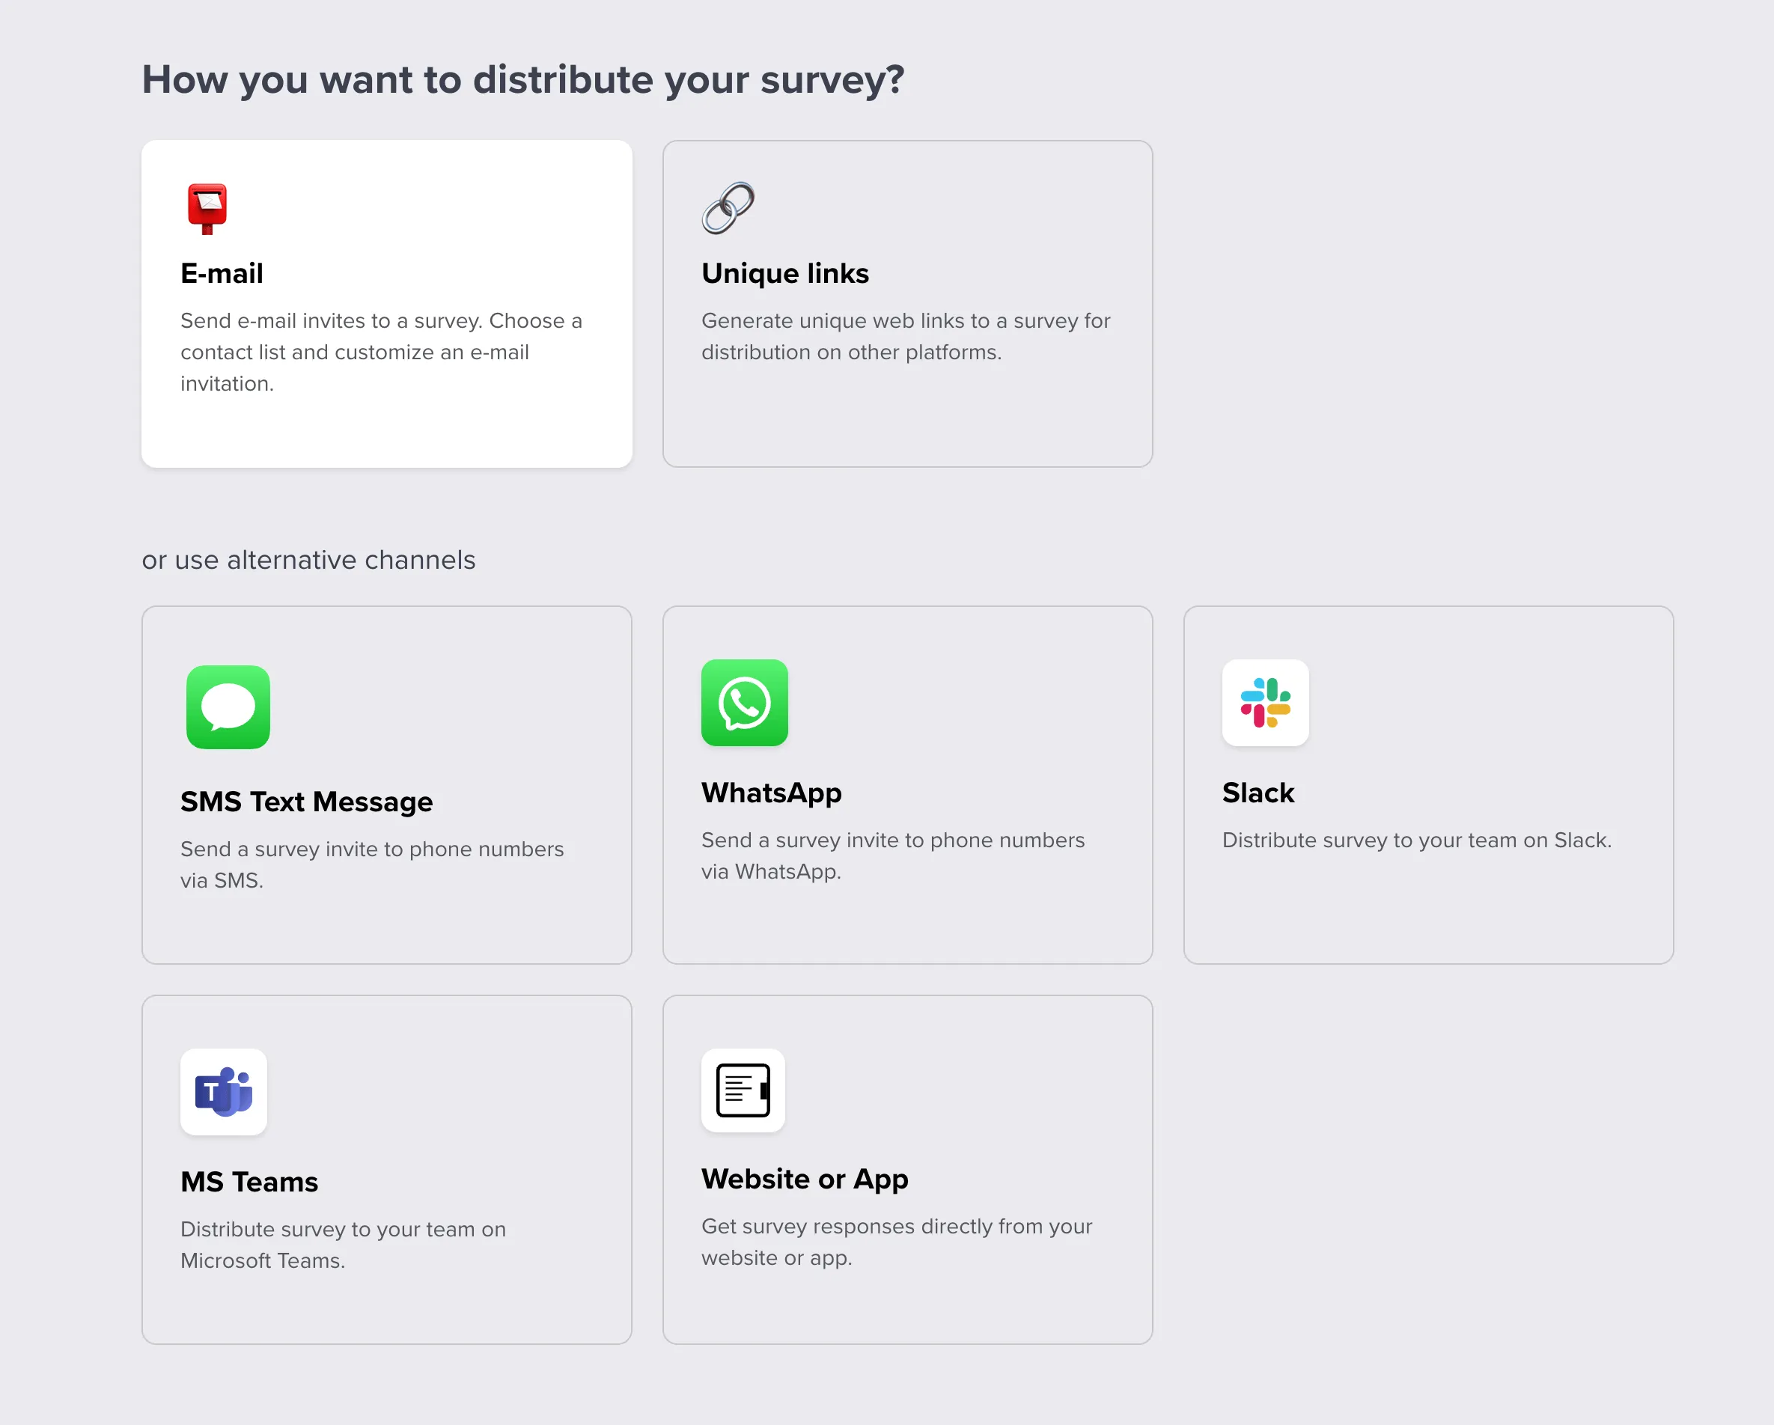
Task: Choose Unique links as distribution method
Action: [907, 303]
